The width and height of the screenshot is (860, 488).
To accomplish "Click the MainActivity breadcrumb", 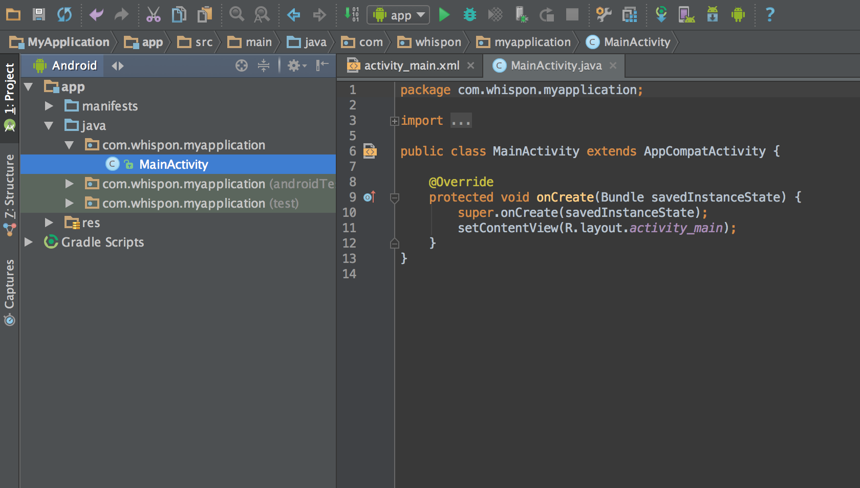I will point(628,42).
